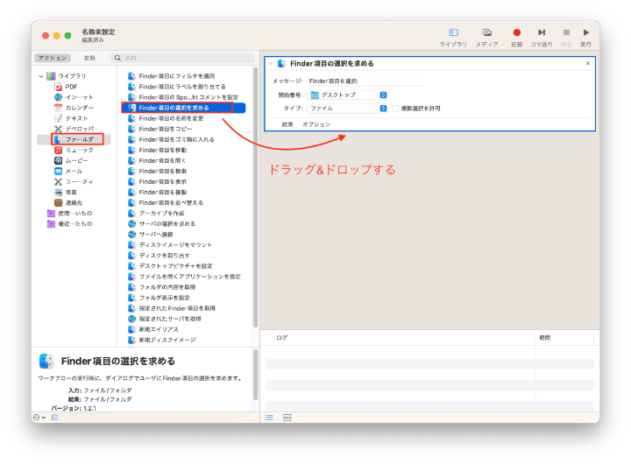Select action サーバへ接続
Viewport: 631px width, 464px height.
click(x=151, y=234)
